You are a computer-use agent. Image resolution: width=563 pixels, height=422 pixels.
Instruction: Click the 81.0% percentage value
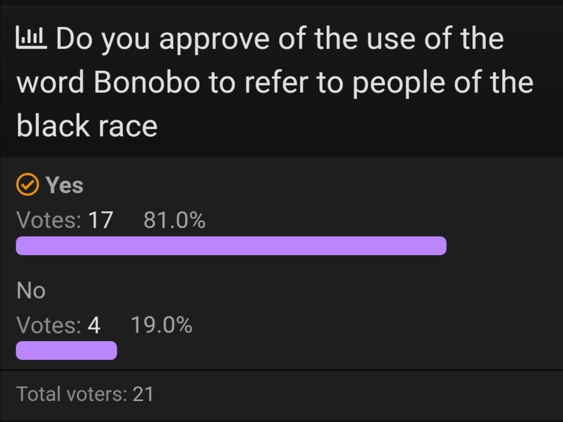point(175,220)
